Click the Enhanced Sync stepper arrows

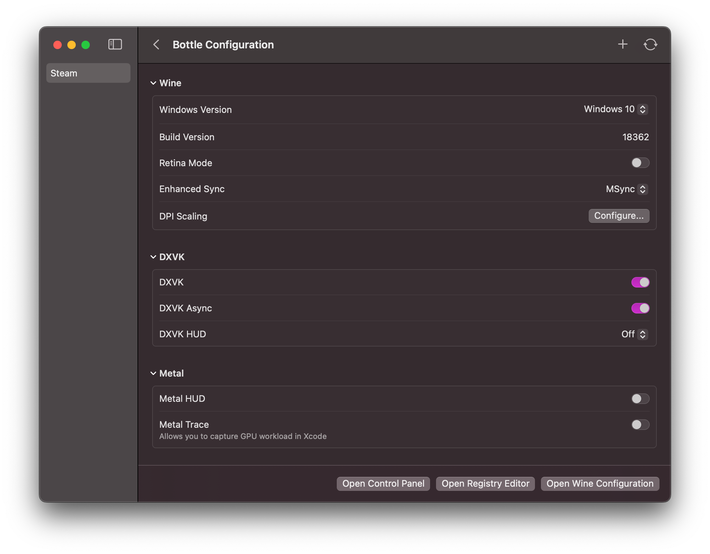pyautogui.click(x=642, y=189)
